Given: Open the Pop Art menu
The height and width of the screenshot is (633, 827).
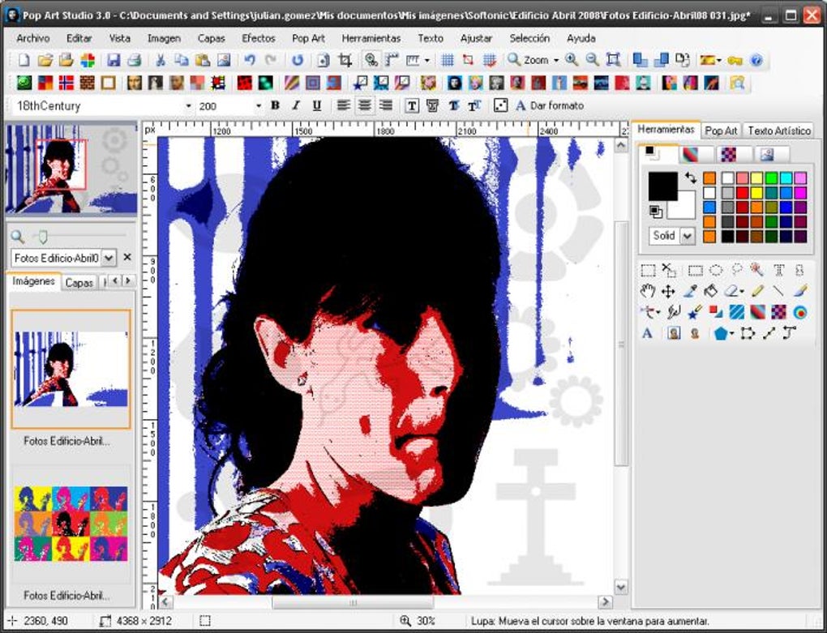Looking at the screenshot, I should 309,38.
